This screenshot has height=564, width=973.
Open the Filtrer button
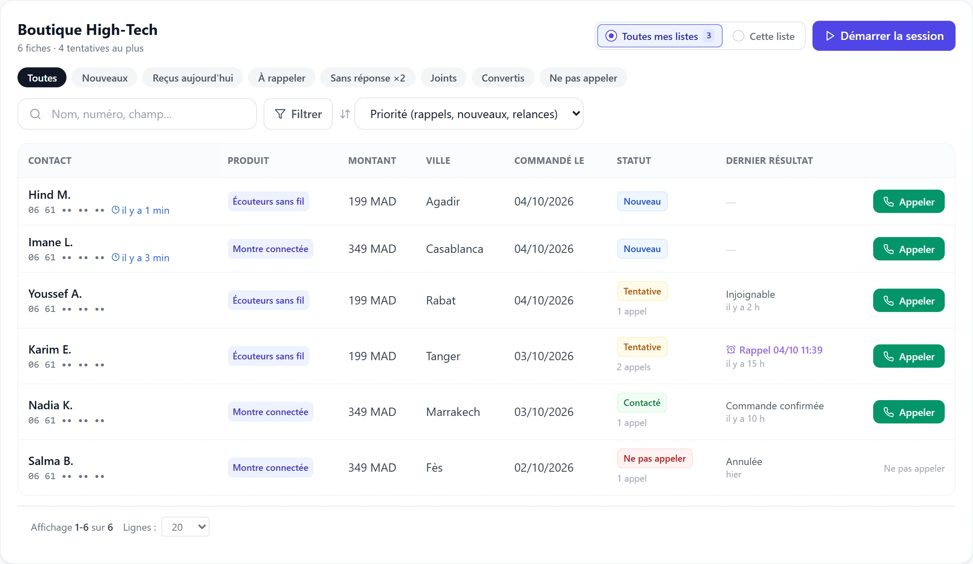[x=298, y=114]
